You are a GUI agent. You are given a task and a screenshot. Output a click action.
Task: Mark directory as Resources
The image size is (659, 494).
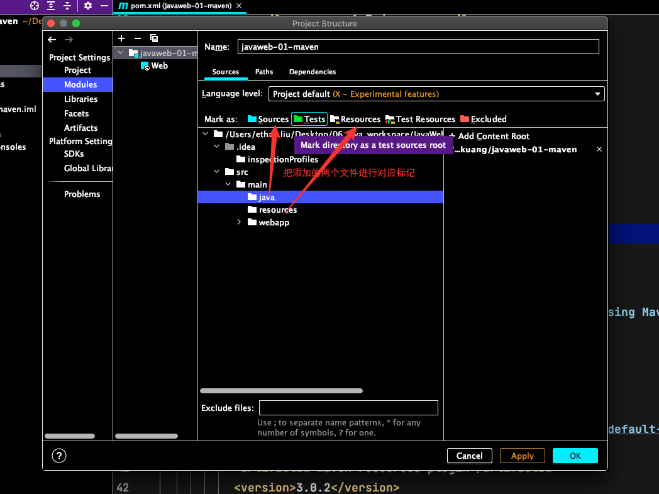tap(355, 119)
